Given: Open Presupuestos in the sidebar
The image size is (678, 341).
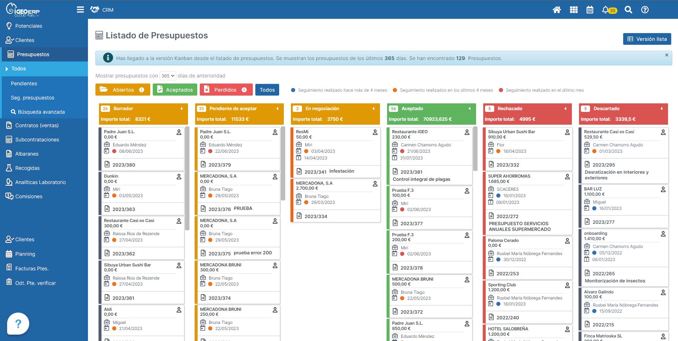Looking at the screenshot, I should [44, 54].
